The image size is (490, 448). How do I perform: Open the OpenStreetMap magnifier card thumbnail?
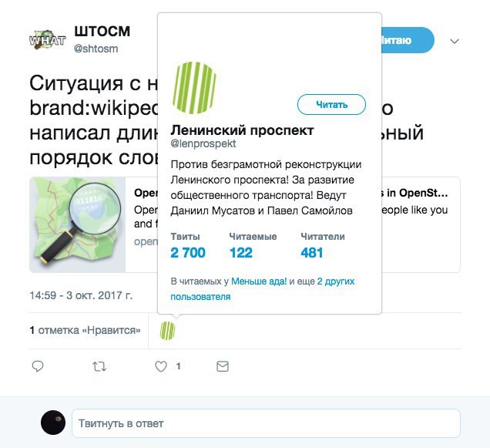pyautogui.click(x=78, y=224)
